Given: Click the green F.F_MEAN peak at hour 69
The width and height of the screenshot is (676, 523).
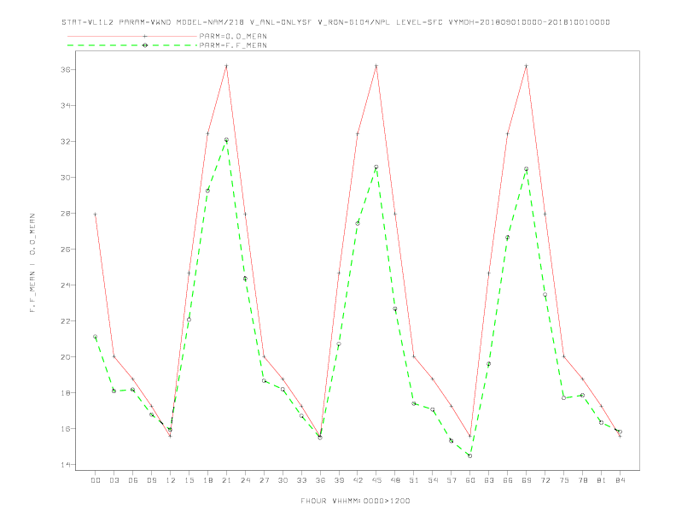Looking at the screenshot, I should [527, 169].
